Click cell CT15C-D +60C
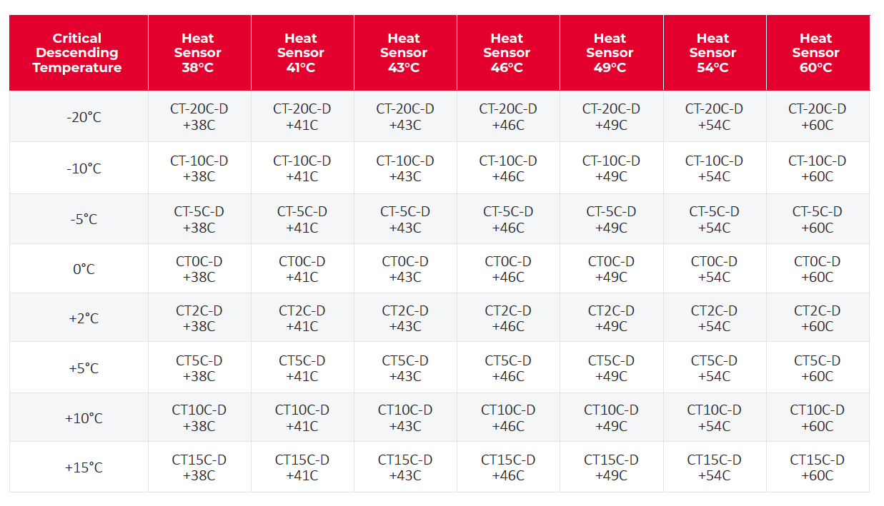Viewport: 884px width, 506px height. tap(818, 467)
